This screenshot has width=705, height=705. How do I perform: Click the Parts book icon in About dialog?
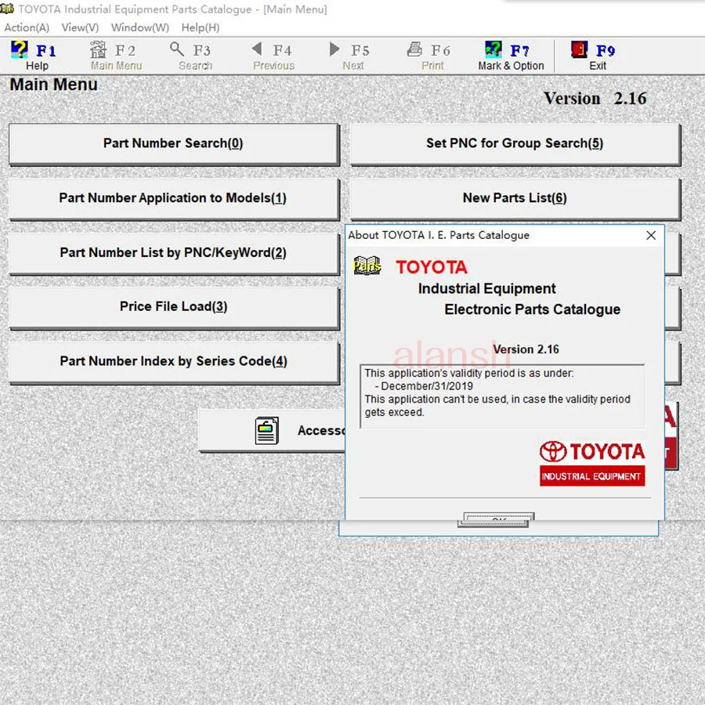coord(367,266)
